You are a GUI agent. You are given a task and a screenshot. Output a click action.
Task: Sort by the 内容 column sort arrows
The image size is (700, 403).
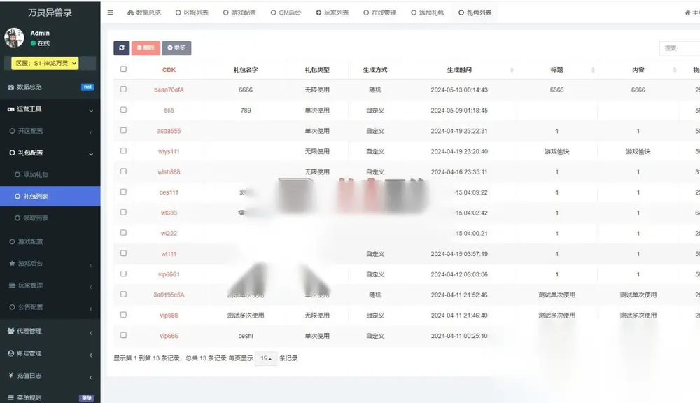click(675, 70)
